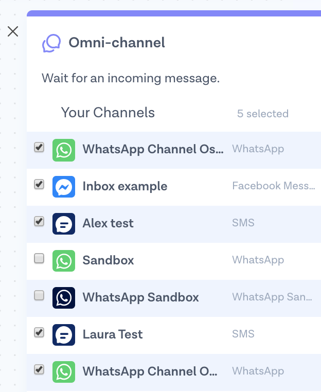
Task: Click the dark WhatsApp Sandbox channel icon
Action: click(x=64, y=297)
